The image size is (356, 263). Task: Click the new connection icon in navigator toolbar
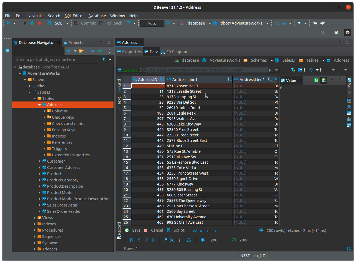69,51
